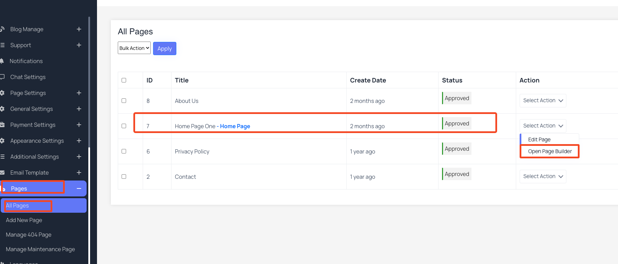Open the Bulk Action dropdown
The image size is (618, 264).
[x=134, y=48]
